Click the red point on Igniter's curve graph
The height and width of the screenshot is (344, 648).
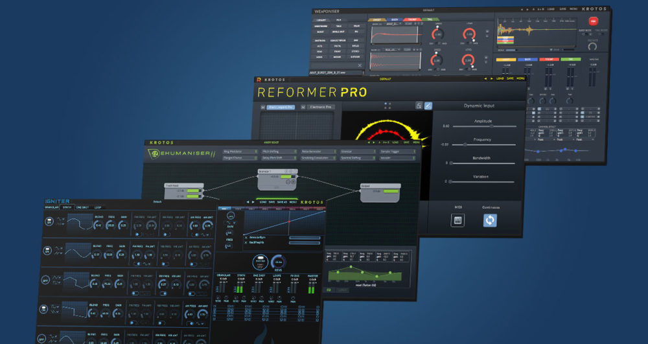(x=289, y=222)
